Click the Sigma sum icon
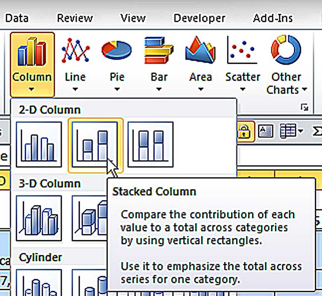Screen dimensions: 322x296 317,131
